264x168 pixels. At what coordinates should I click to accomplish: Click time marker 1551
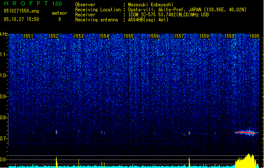(x=28, y=36)
